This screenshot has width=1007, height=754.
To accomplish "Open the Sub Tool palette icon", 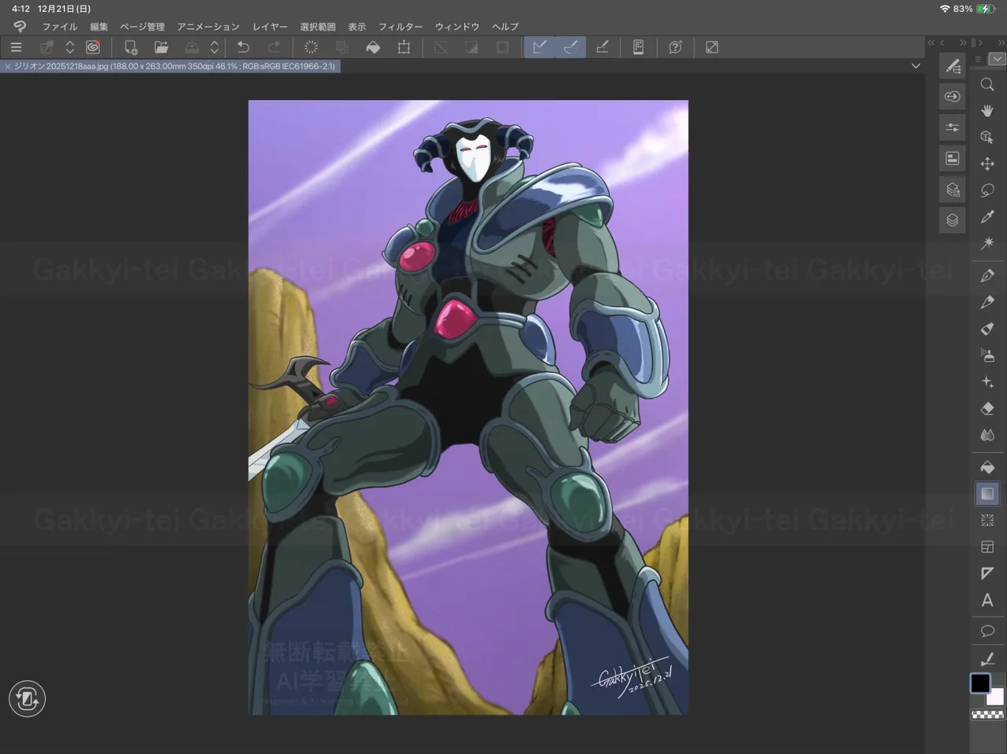I will (953, 67).
